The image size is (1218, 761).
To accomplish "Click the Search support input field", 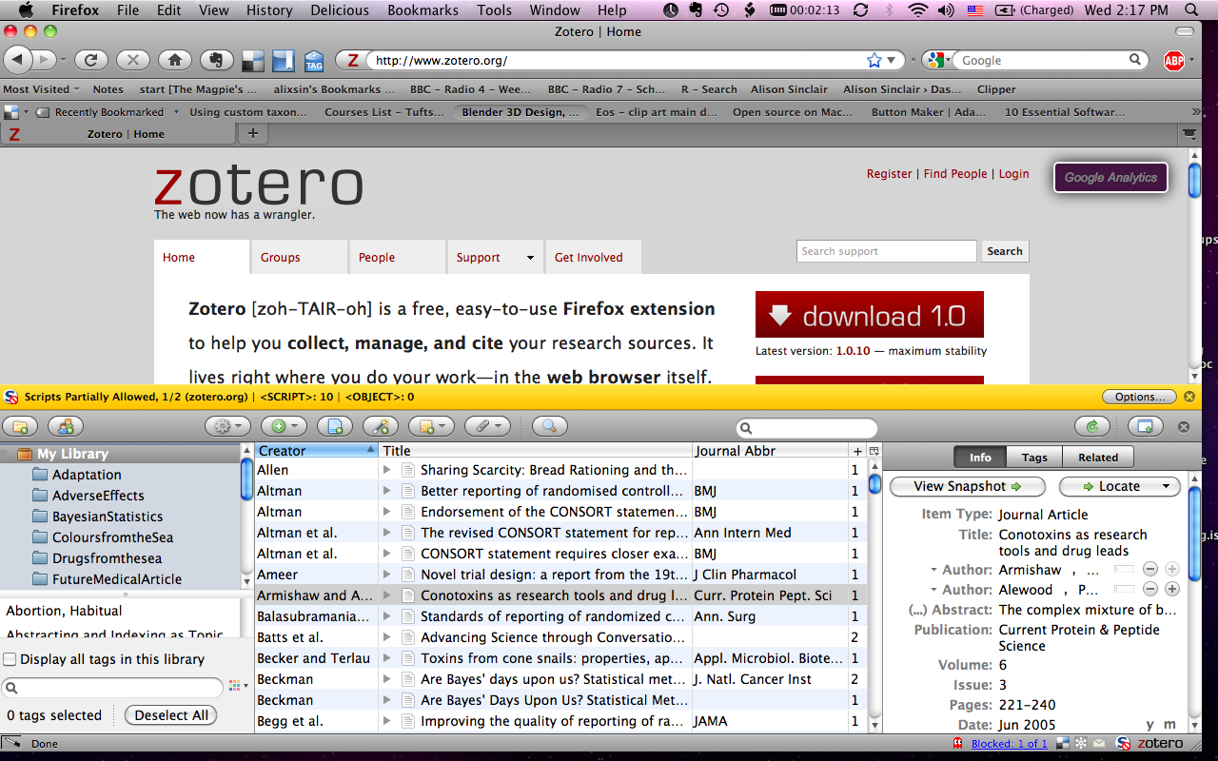I will click(887, 251).
